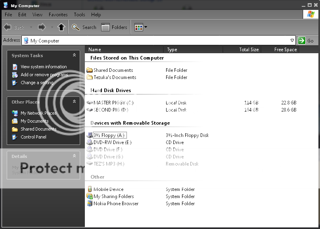Select the My Sharing Folders icon
320x229 pixels.
[x=90, y=196]
